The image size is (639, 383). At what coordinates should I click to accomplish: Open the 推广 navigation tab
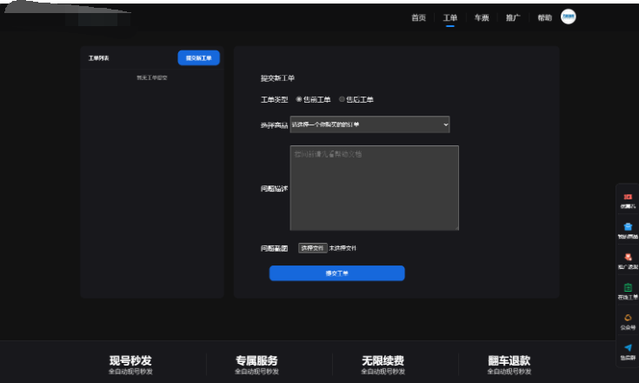tap(513, 17)
